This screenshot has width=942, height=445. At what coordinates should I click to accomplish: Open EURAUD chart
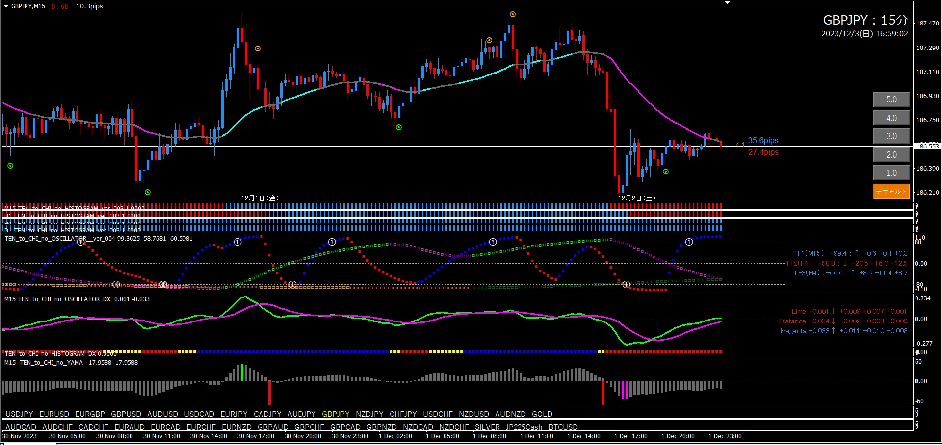(x=130, y=427)
